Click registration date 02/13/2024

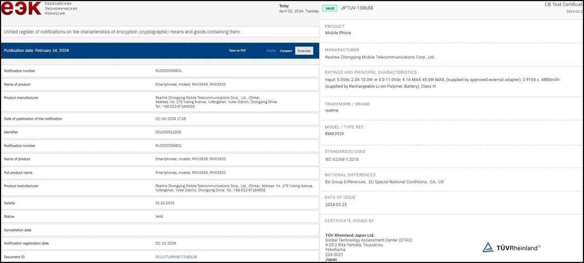(x=166, y=243)
